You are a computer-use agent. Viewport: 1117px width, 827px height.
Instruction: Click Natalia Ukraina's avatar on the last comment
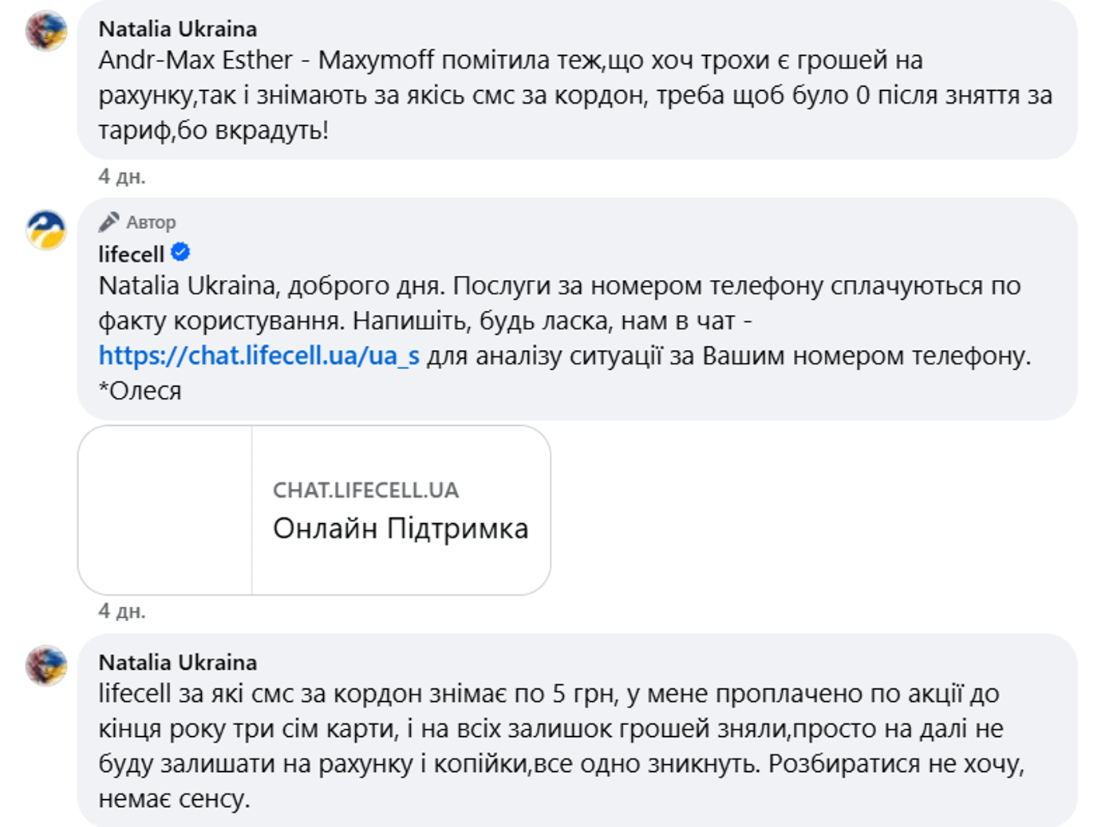coord(46,665)
